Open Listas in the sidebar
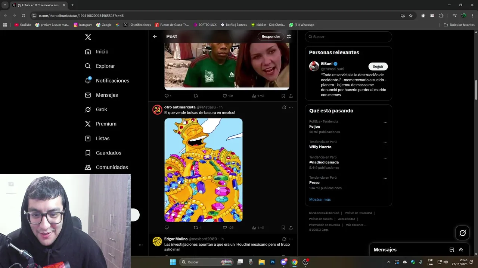 click(x=97, y=138)
